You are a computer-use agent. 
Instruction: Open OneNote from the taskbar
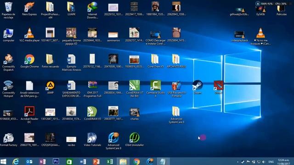click(43, 161)
